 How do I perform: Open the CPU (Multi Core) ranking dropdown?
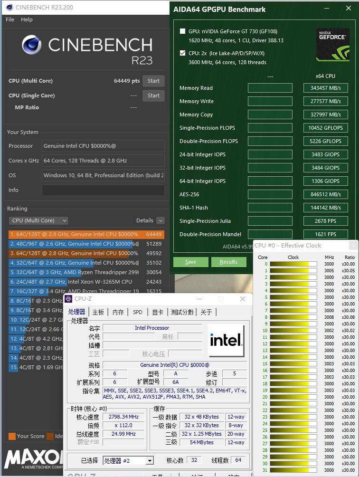pyautogui.click(x=38, y=220)
